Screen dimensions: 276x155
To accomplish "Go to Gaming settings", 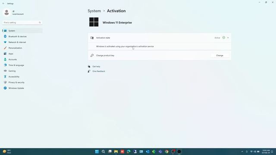I will pyautogui.click(x=22, y=71).
